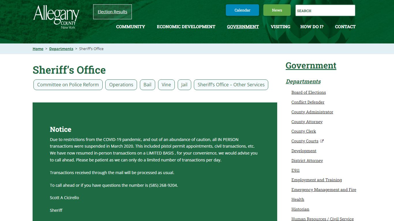
Task: Click the Departments breadcrumb link
Action: [x=61, y=49]
